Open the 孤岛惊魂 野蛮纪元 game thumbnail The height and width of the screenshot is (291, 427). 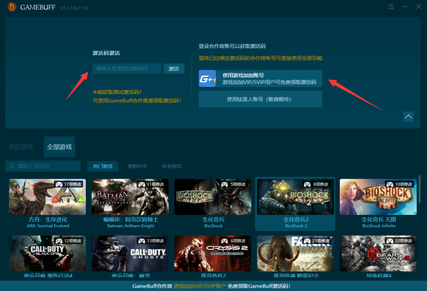295,253
